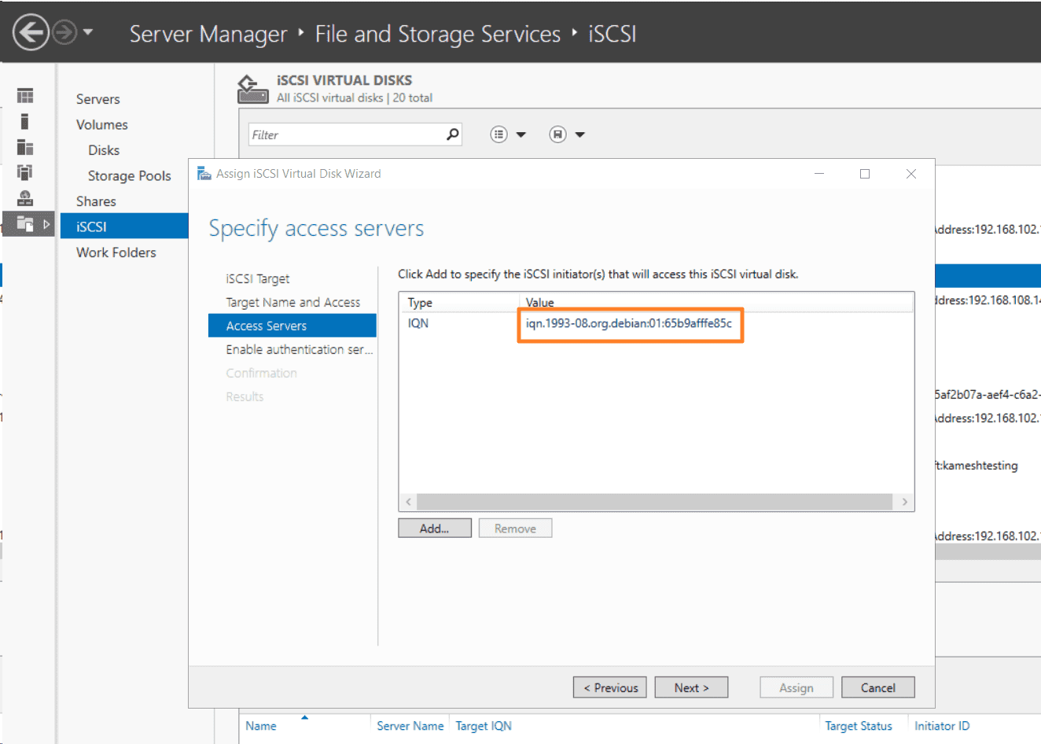1041x744 pixels.
Task: Open Work Folders in the navigation pane
Action: pos(116,252)
